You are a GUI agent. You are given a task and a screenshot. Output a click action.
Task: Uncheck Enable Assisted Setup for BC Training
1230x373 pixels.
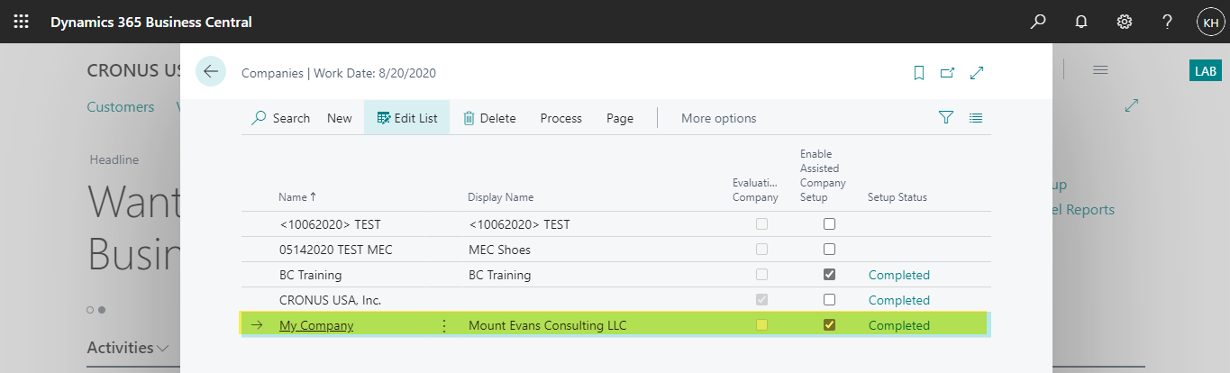pyautogui.click(x=830, y=275)
